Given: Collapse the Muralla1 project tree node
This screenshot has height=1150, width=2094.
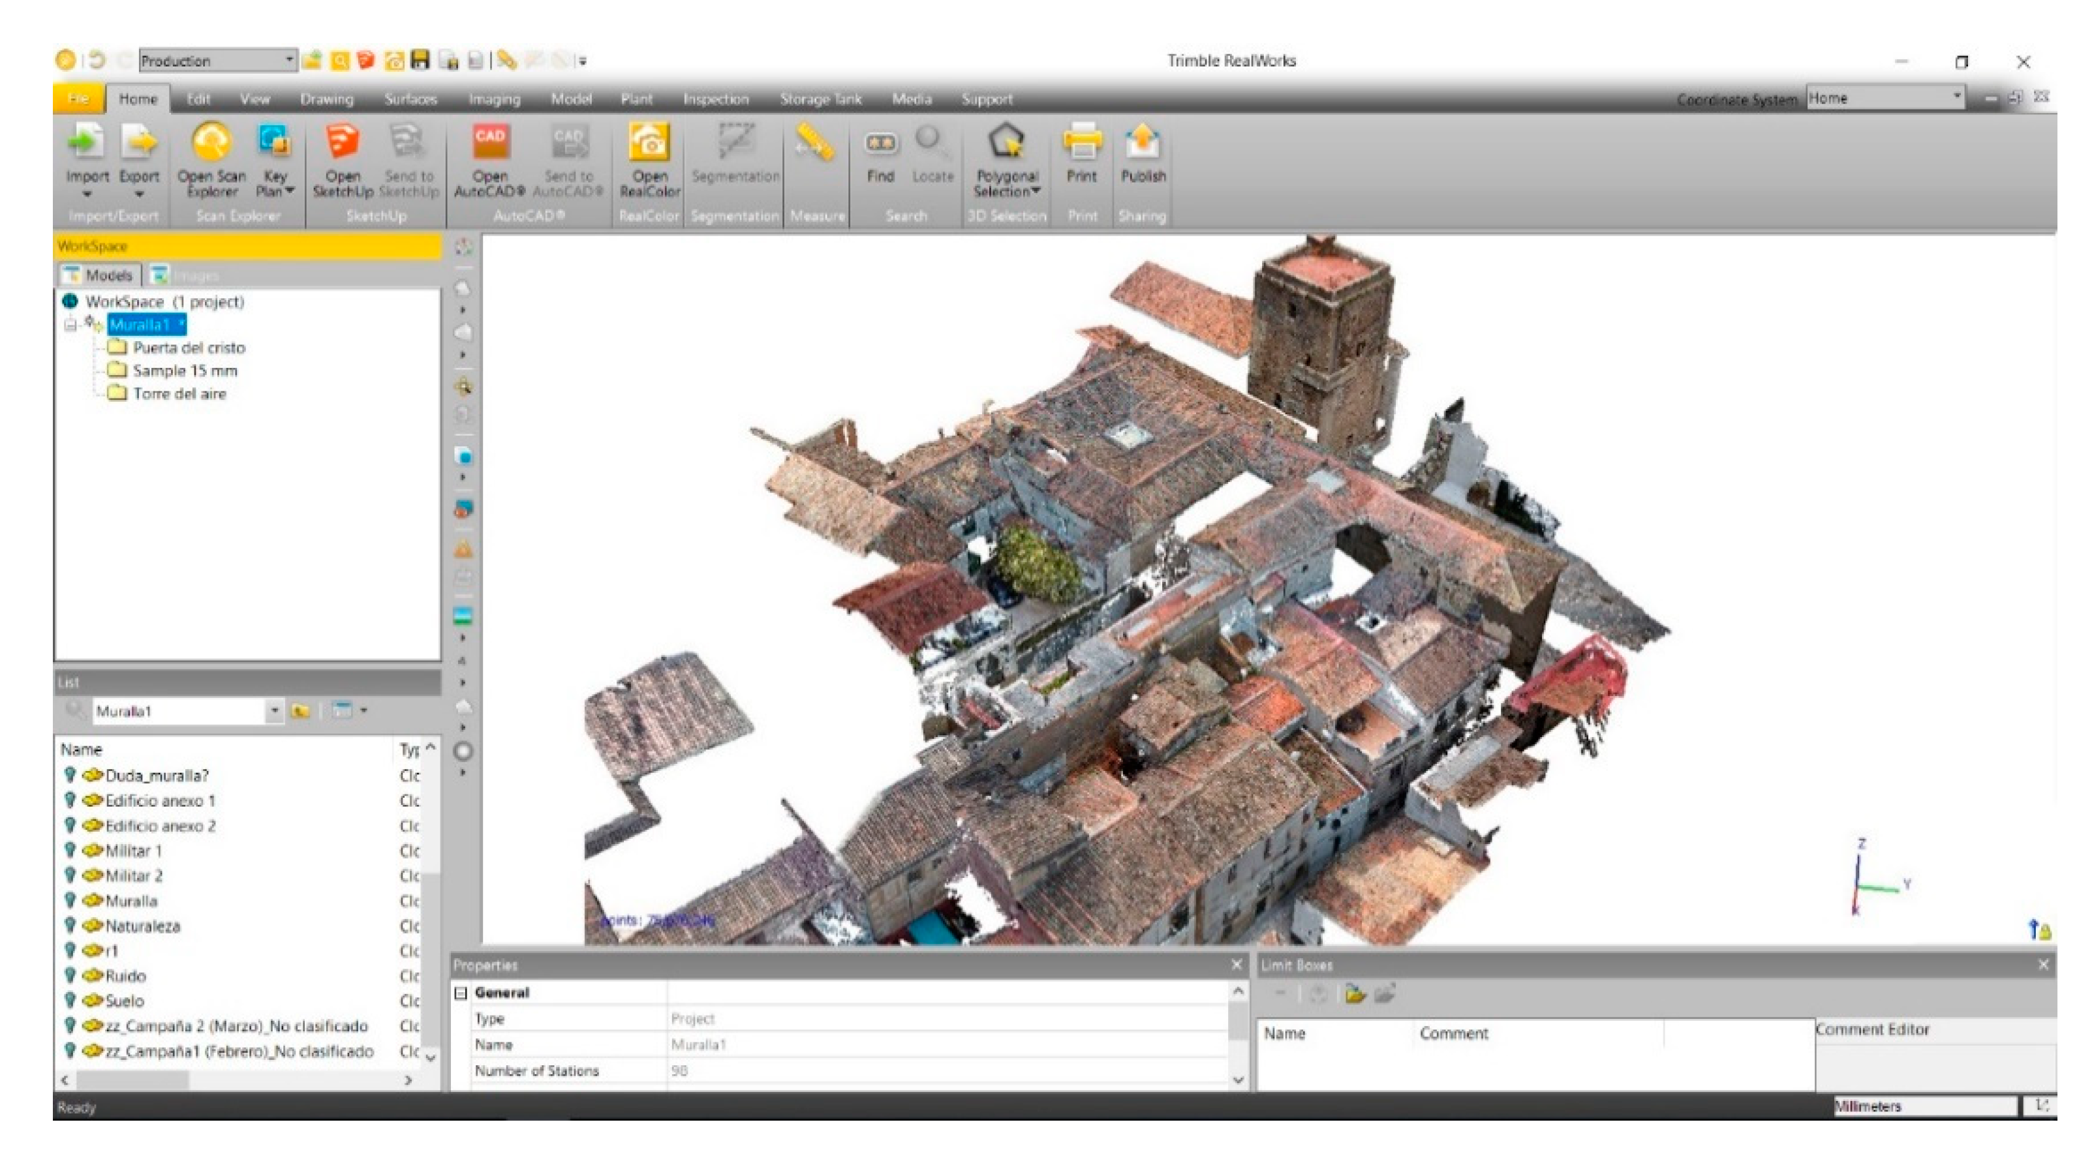Looking at the screenshot, I should pos(70,325).
